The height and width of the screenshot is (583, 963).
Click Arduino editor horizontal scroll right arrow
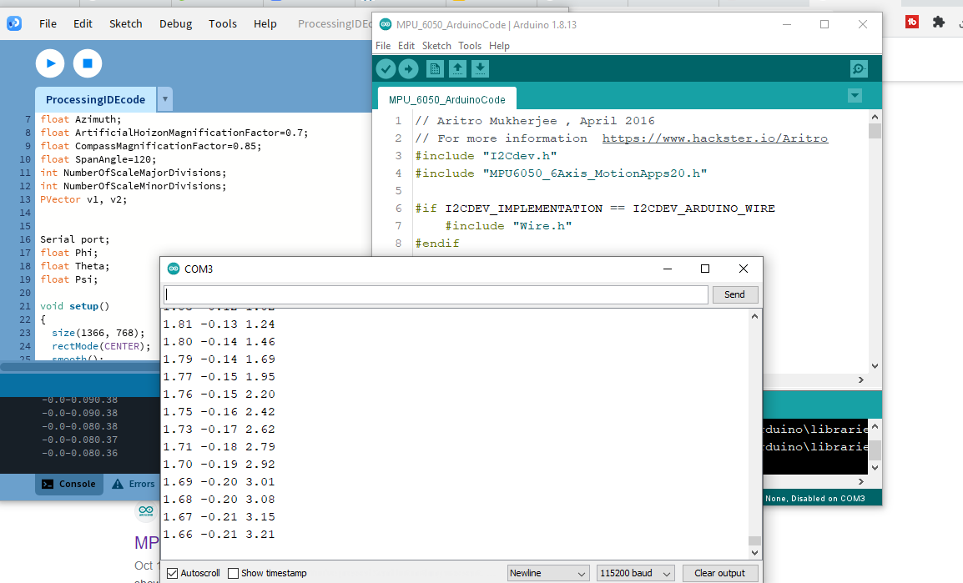pyautogui.click(x=861, y=379)
